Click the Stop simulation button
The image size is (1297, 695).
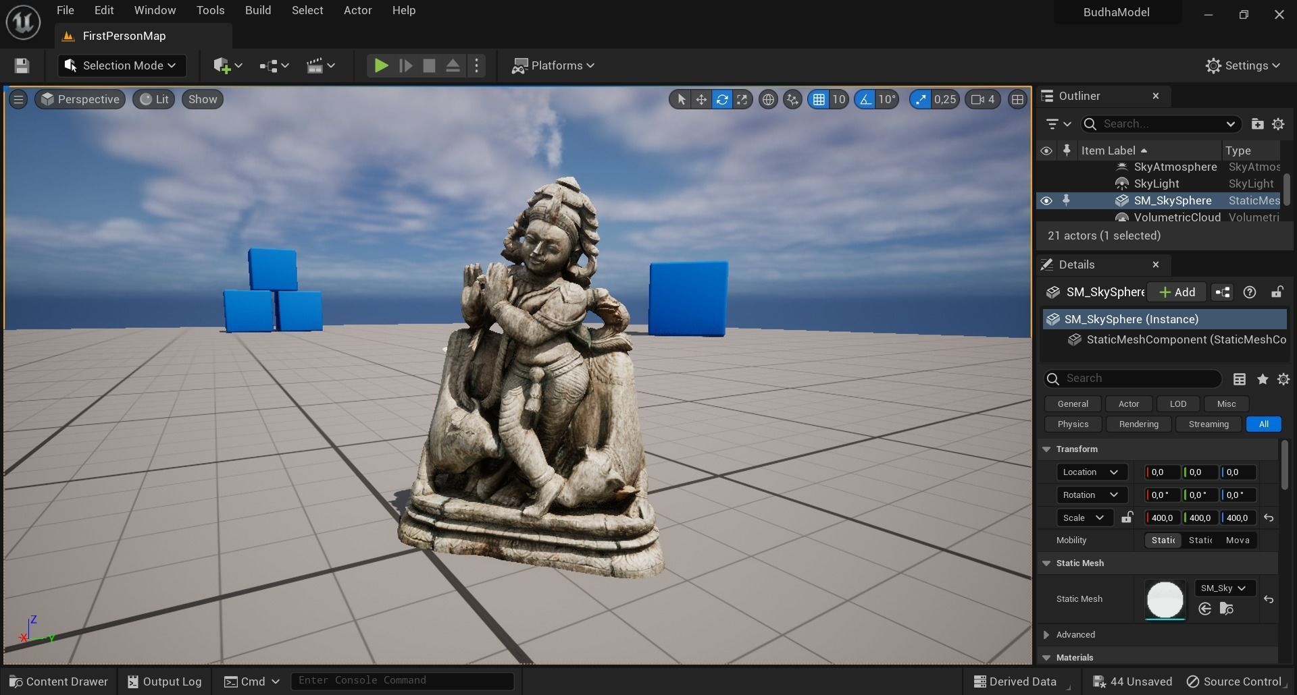point(429,65)
